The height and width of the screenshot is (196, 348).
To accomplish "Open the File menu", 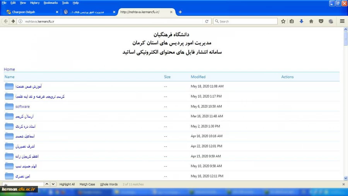I will coord(4,3).
